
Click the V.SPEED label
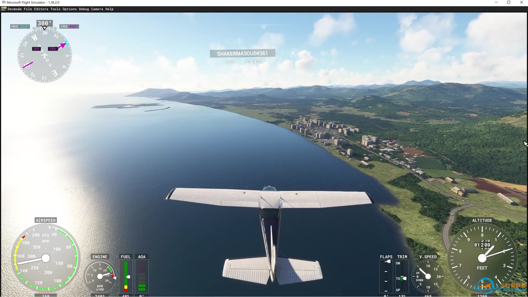(x=428, y=257)
